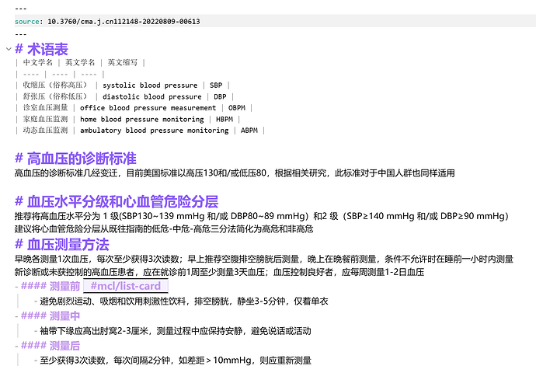Click the line starting 推荐将高血压水平分为
The width and height of the screenshot is (536, 366).
(262, 216)
